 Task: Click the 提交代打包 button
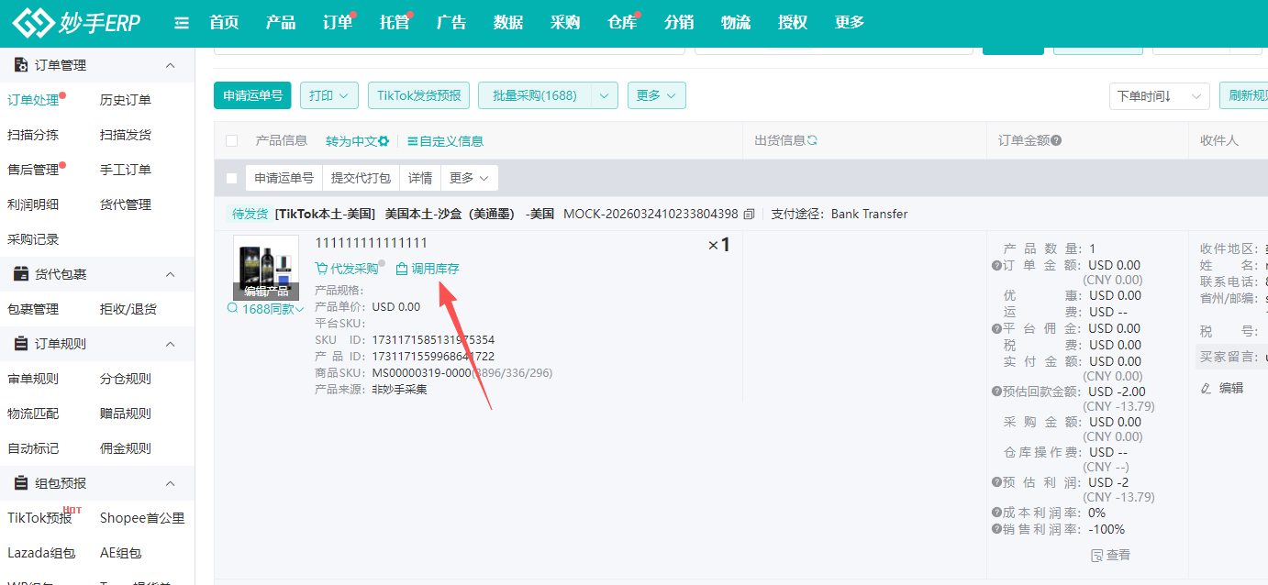click(x=361, y=178)
